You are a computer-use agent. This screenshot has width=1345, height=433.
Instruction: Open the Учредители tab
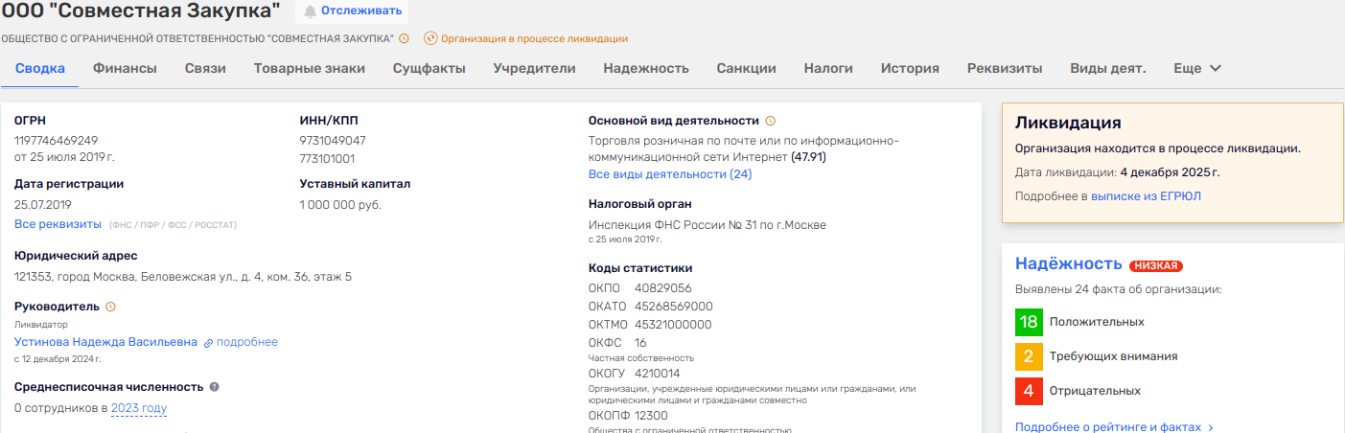pyautogui.click(x=534, y=69)
